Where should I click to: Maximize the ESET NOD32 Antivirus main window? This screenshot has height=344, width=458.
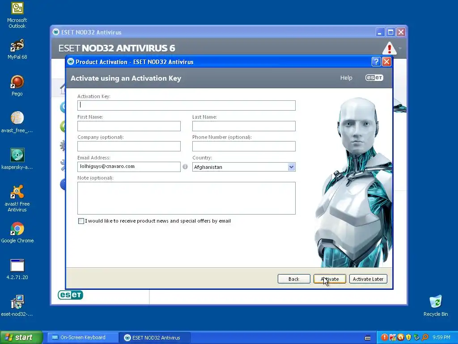click(390, 32)
